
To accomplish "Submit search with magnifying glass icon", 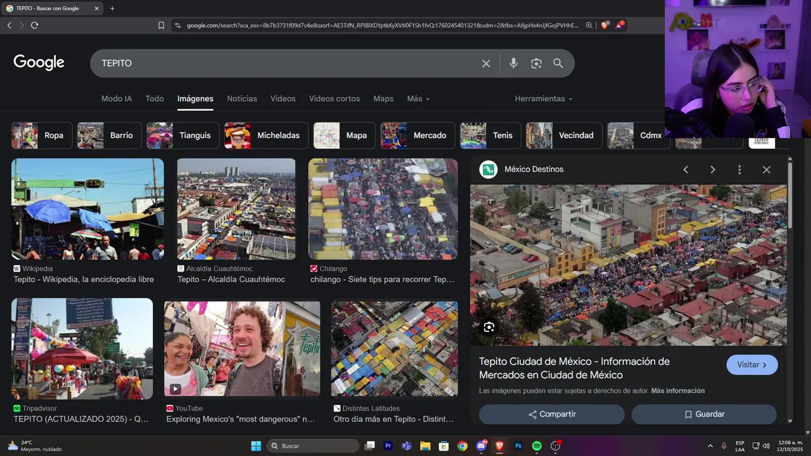I will click(x=558, y=63).
